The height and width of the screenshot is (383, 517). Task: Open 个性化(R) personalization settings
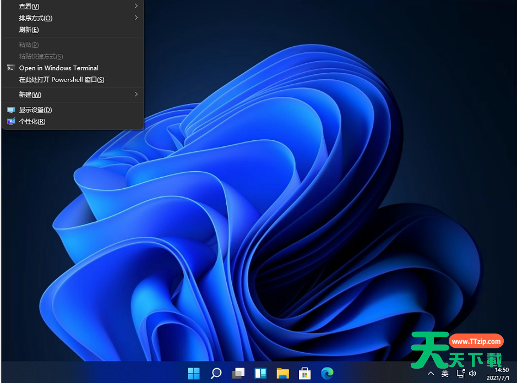32,122
